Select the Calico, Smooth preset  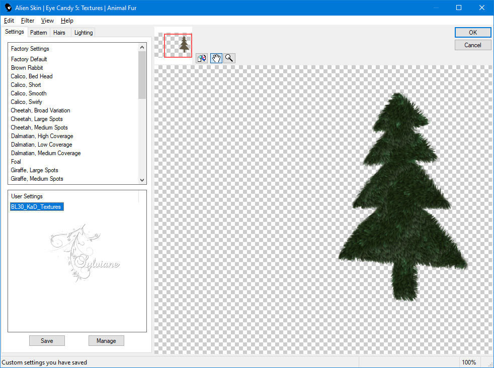point(29,93)
